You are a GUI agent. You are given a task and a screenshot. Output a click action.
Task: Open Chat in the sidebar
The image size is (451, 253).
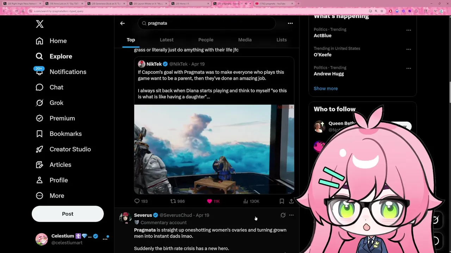(x=49, y=87)
